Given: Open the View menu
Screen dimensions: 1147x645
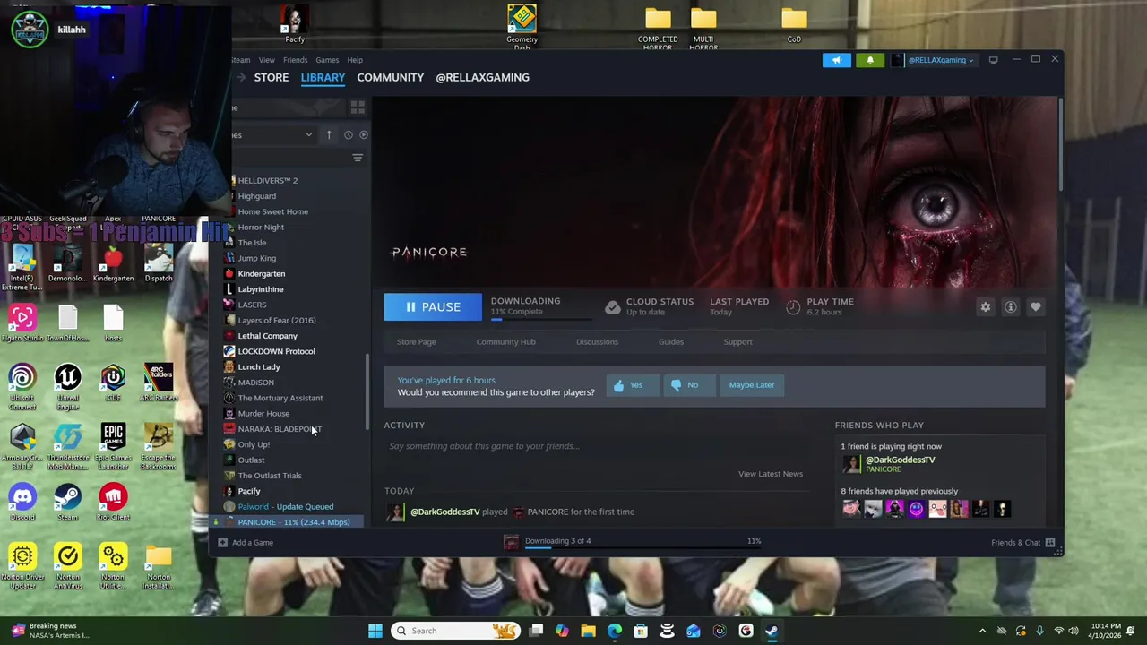Looking at the screenshot, I should click(266, 60).
